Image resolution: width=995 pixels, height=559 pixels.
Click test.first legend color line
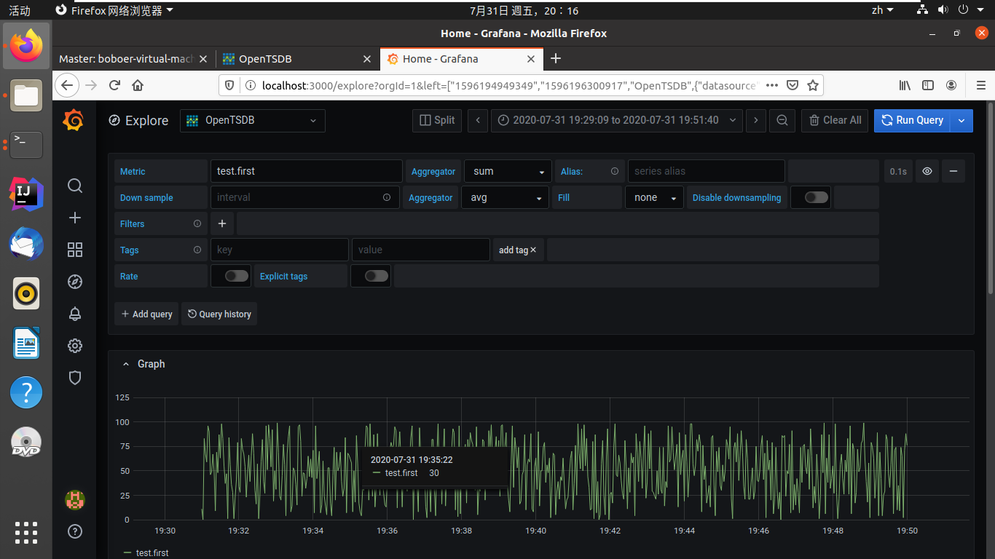(x=127, y=553)
